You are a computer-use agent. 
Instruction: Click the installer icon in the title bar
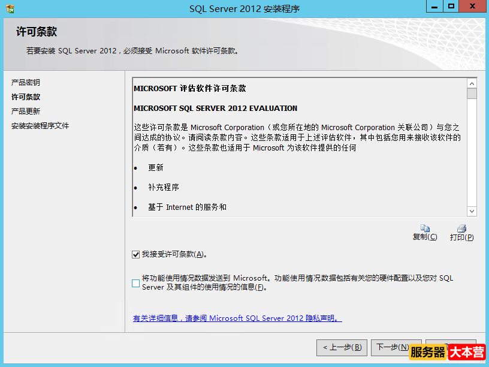tap(10, 8)
